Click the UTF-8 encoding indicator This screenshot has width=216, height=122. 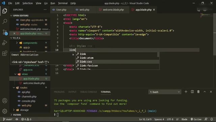point(170,119)
